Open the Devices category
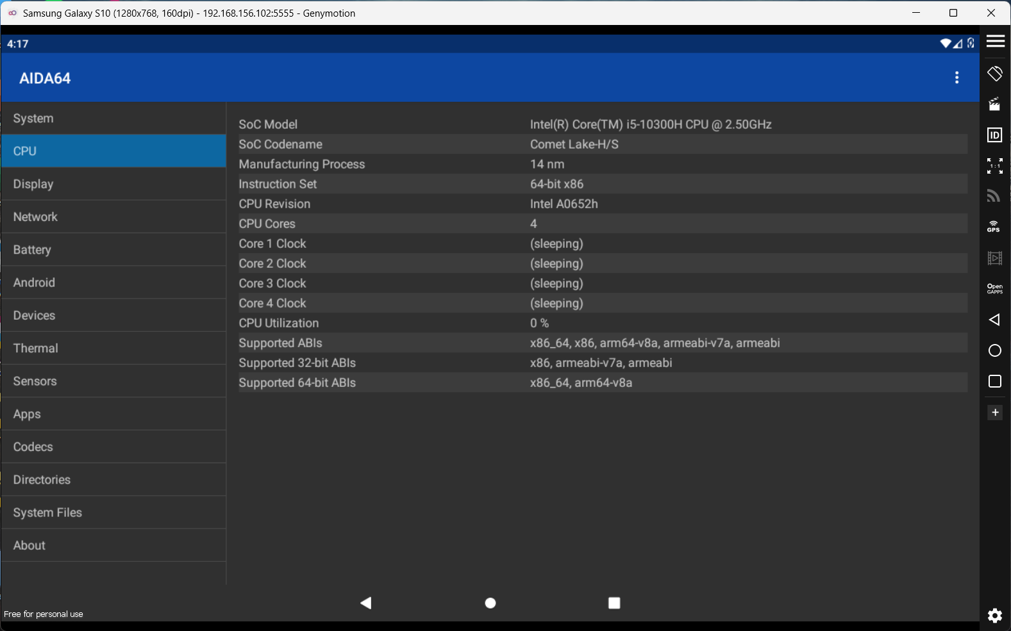Image resolution: width=1011 pixels, height=631 pixels. [x=113, y=315]
